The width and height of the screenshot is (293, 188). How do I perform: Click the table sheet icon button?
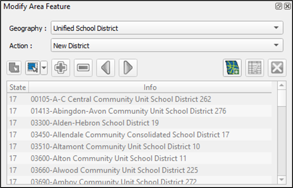(255, 68)
